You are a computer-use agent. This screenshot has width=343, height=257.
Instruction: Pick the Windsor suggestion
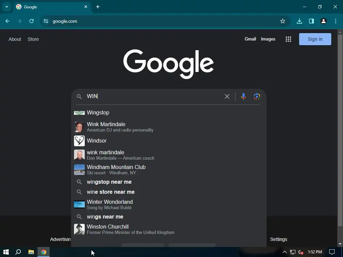[x=169, y=141]
